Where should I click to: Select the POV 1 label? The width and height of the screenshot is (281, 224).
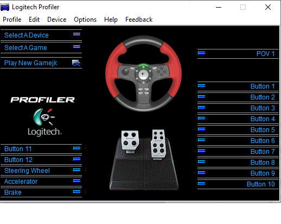[x=265, y=54]
